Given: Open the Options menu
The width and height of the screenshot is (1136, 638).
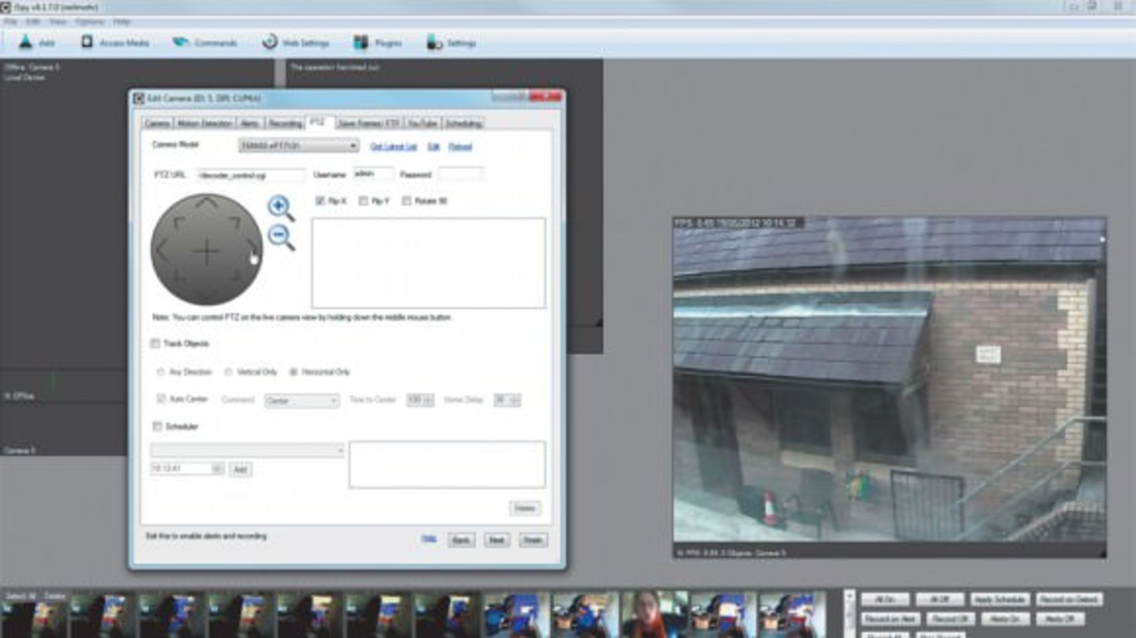Looking at the screenshot, I should [89, 22].
